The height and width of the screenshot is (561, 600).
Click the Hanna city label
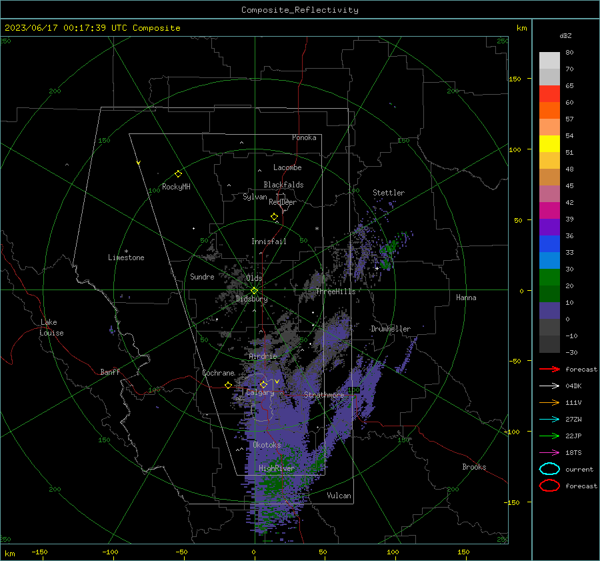pos(466,298)
